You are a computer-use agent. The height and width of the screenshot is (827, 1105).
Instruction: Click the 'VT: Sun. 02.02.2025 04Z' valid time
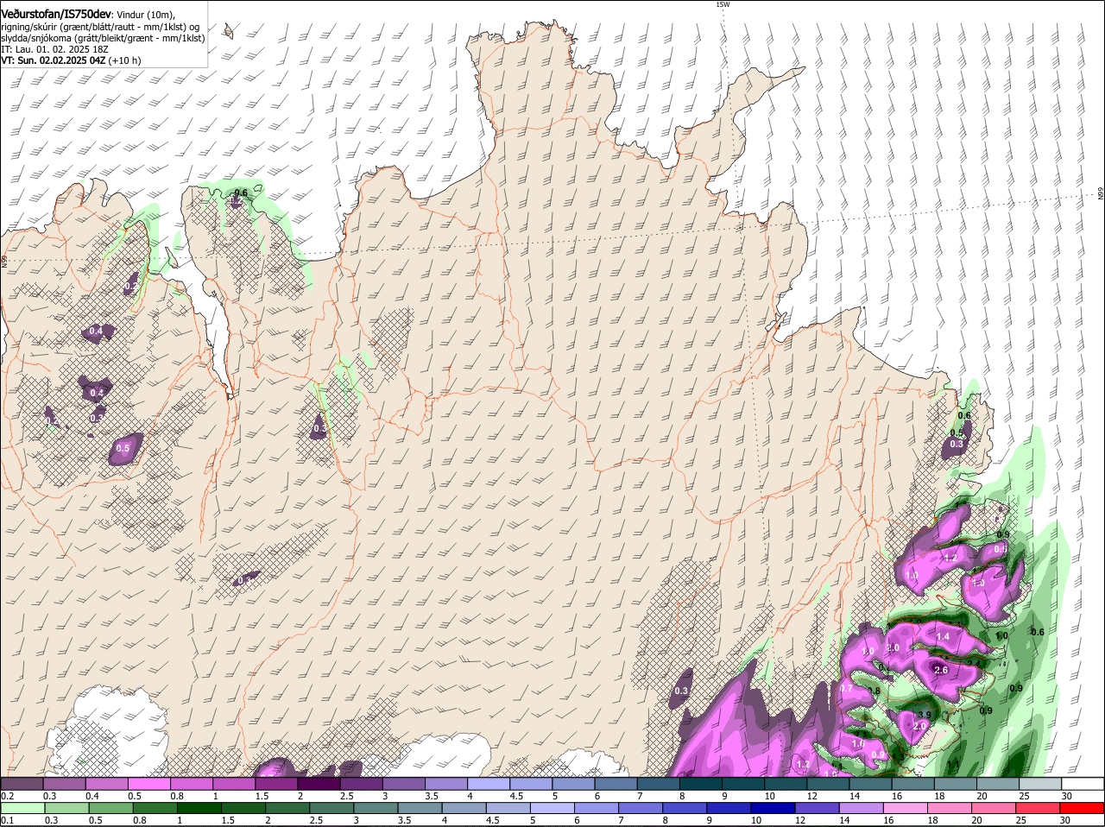(x=53, y=60)
